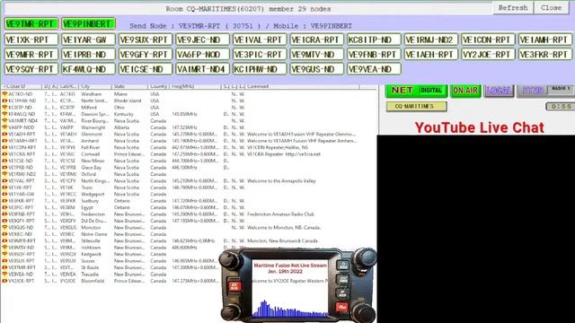Click the VE1XK-RPT node button
575x323 pixels.
pos(31,39)
